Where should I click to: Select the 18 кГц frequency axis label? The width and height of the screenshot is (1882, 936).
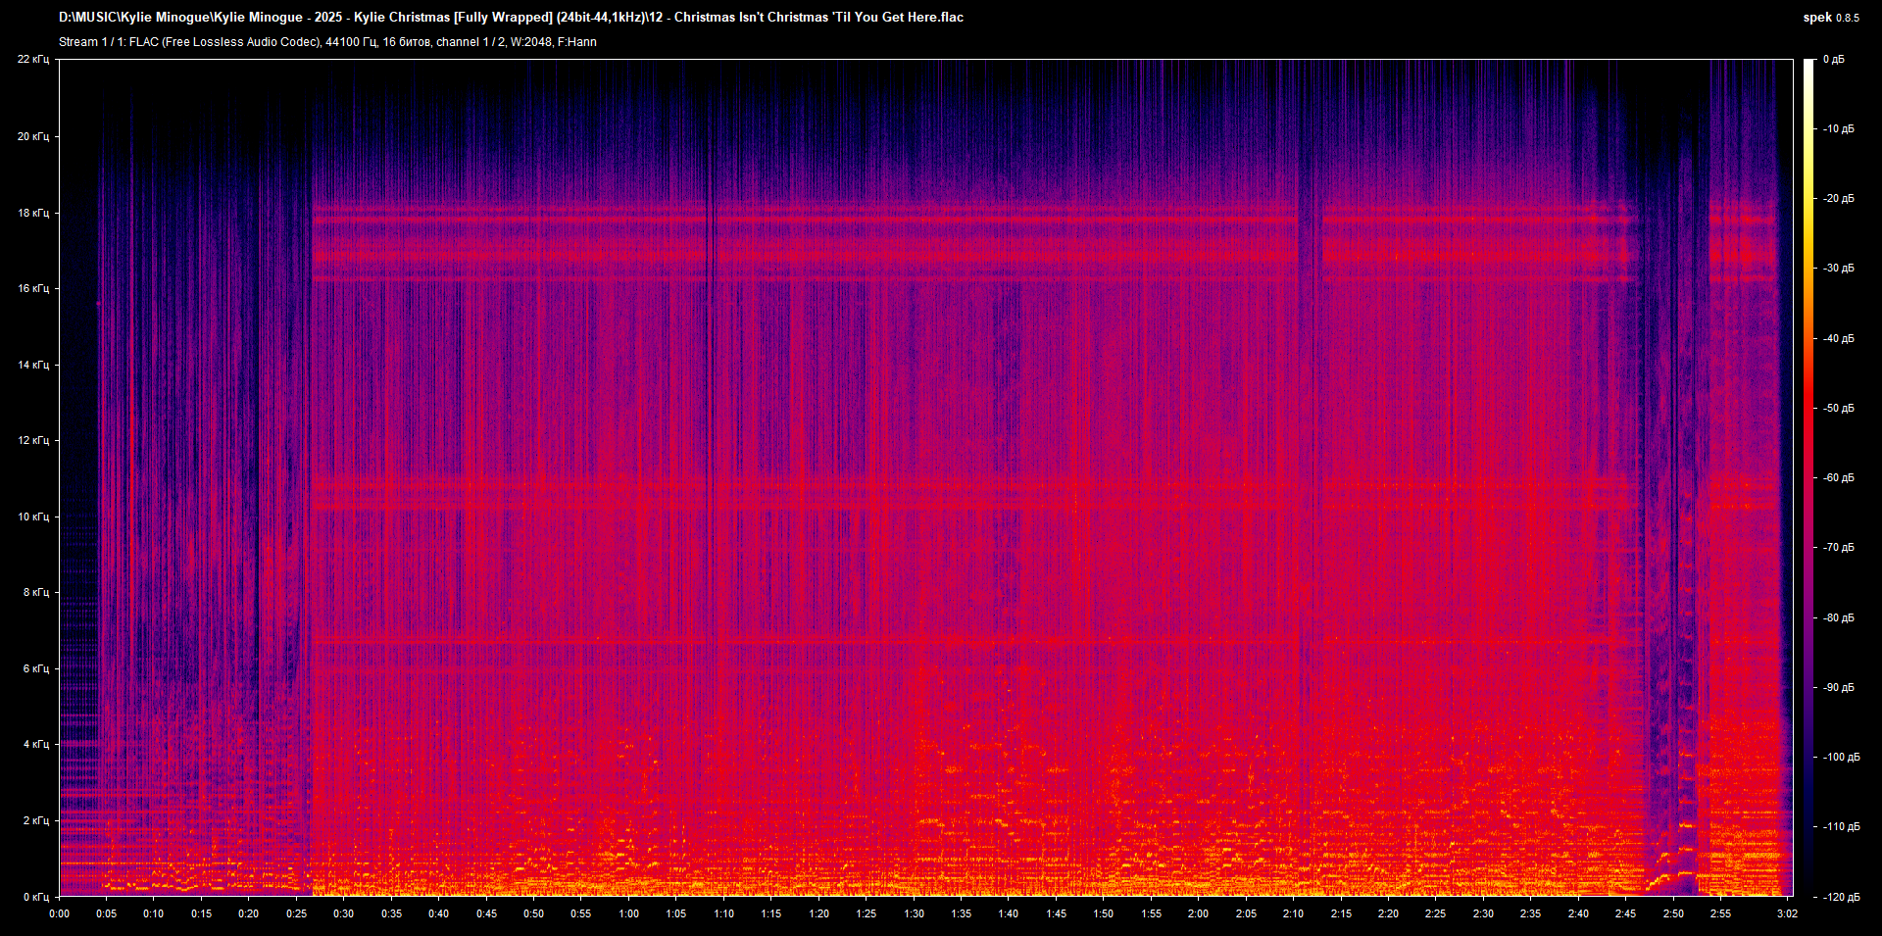33,213
